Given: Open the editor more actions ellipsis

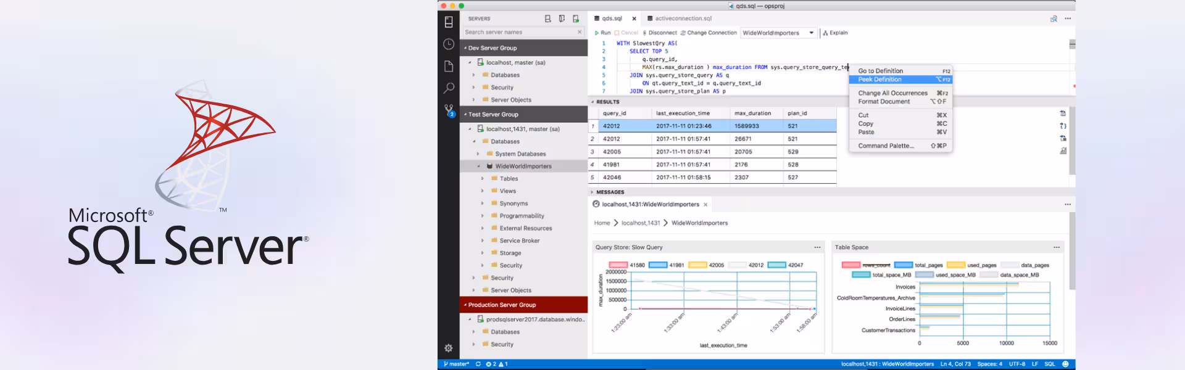Looking at the screenshot, I should 1068,18.
